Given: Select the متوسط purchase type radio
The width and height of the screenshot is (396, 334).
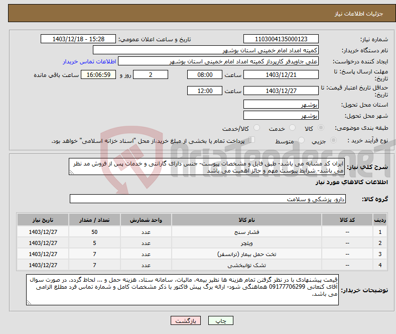Looking at the screenshot, I should coord(301,140).
